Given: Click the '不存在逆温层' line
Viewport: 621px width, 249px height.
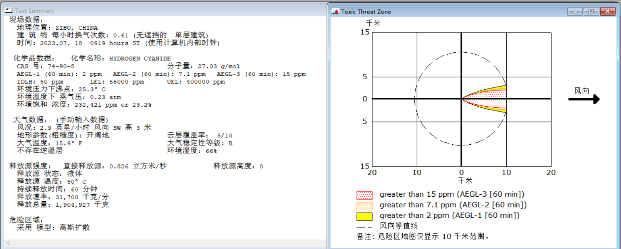Looking at the screenshot, I should coord(40,150).
